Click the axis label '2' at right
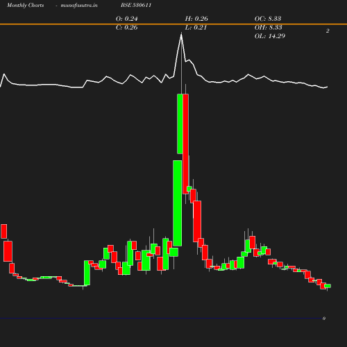This screenshot has width=347, height=347. pyautogui.click(x=328, y=31)
